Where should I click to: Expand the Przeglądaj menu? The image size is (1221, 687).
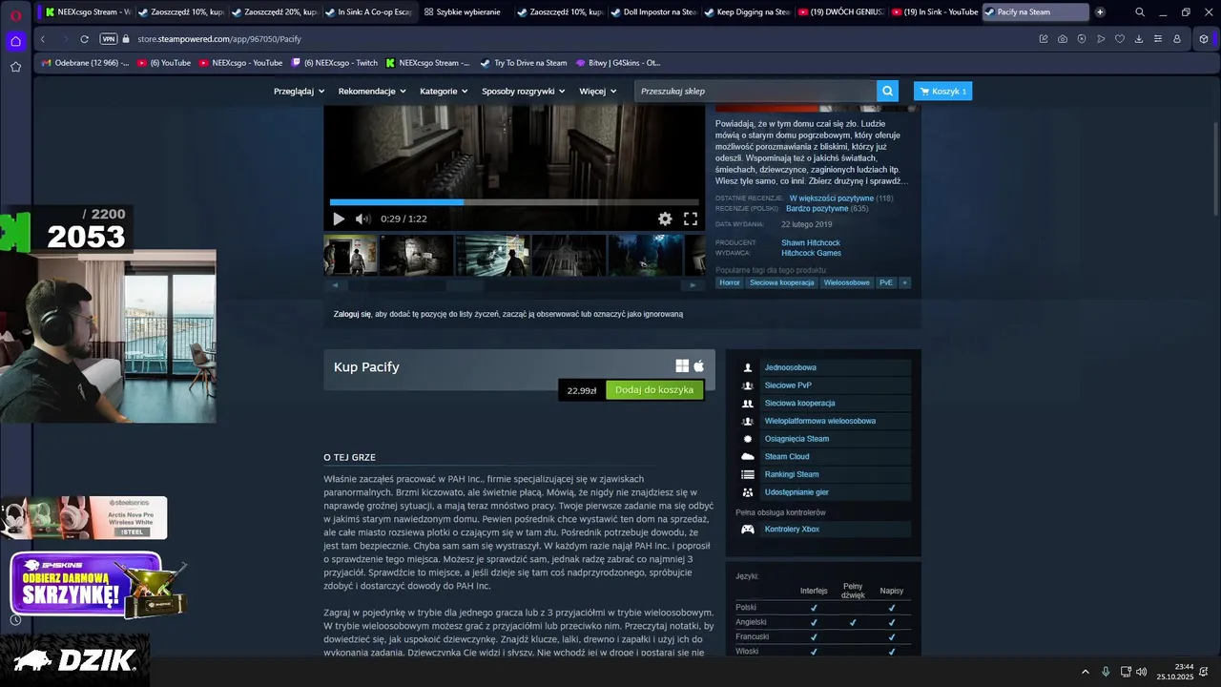pos(299,91)
